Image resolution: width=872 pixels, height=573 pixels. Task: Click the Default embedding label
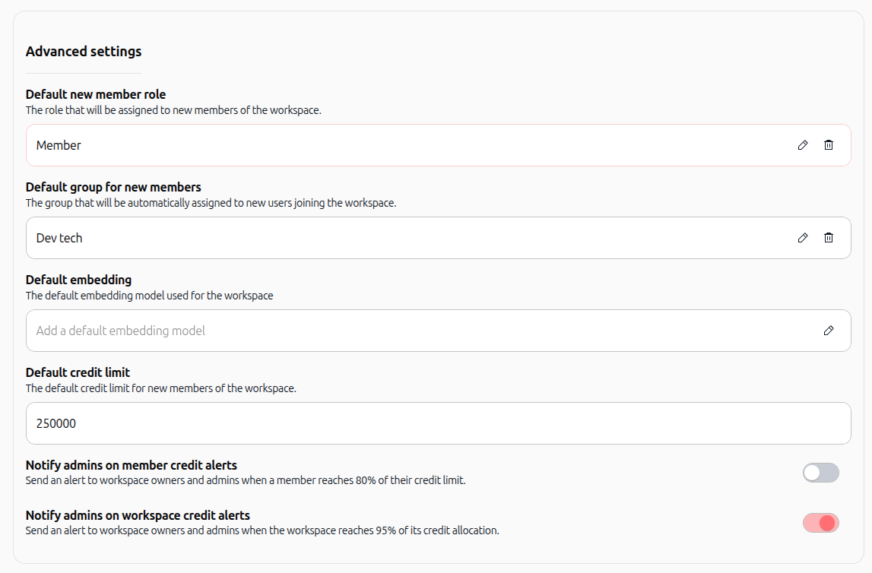click(x=78, y=280)
